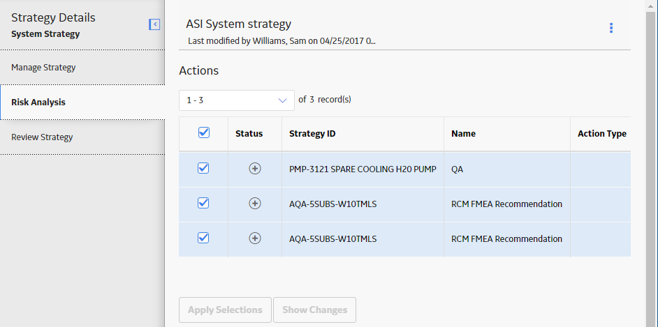The height and width of the screenshot is (327, 658).
Task: Click the Apply Selections button
Action: [226, 310]
